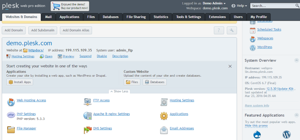
Task: Open the Tools & Settings tab
Action: 189,17
